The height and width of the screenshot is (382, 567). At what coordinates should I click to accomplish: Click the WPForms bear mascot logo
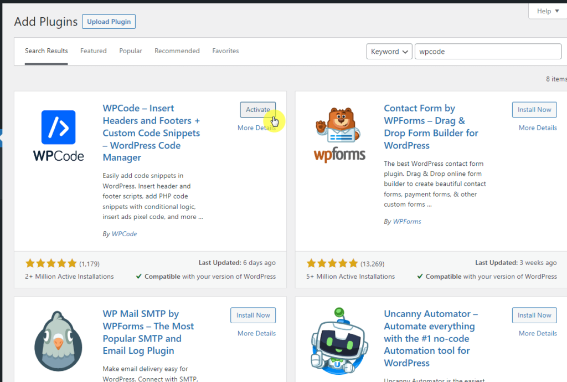click(339, 134)
